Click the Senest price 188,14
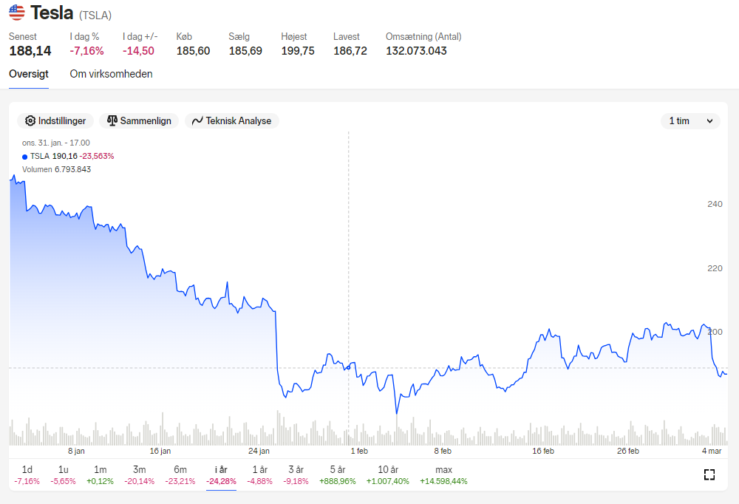The width and height of the screenshot is (739, 504). click(x=30, y=51)
